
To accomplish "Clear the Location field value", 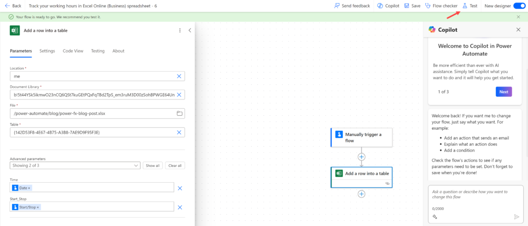I will tap(179, 76).
